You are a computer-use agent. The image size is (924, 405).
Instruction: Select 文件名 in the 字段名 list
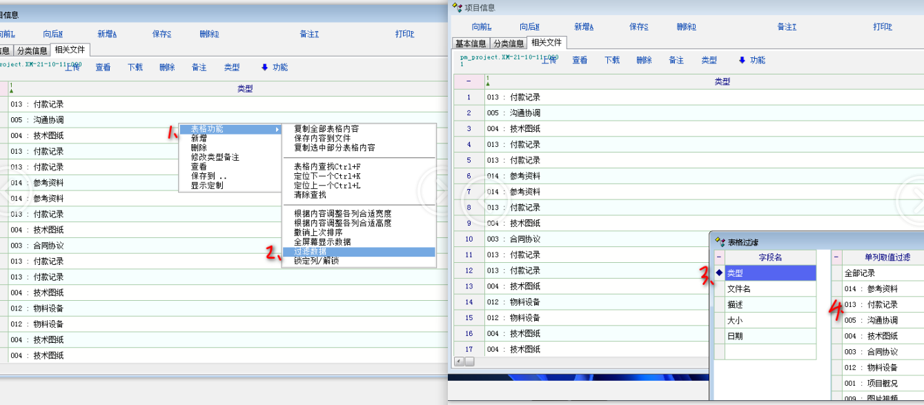tap(739, 289)
